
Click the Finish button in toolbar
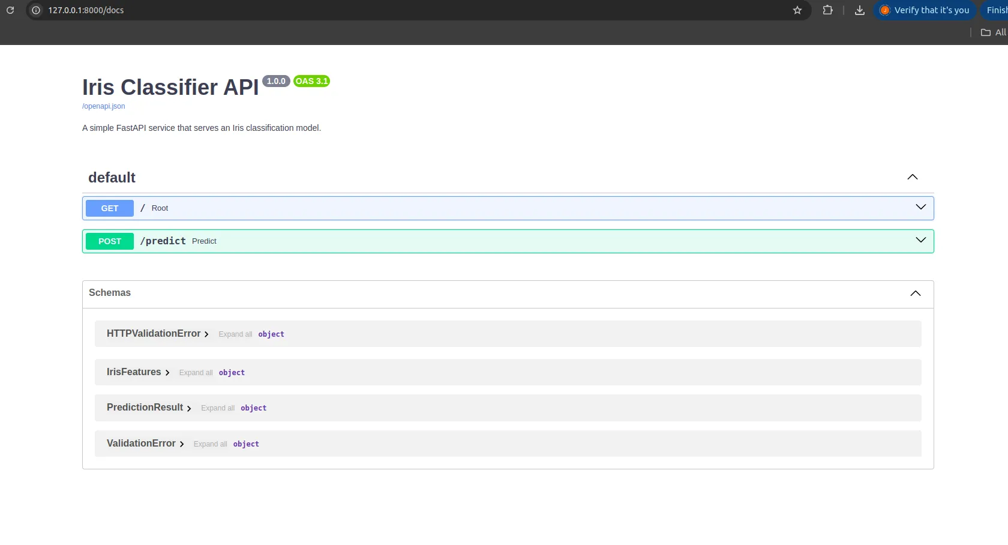[995, 10]
